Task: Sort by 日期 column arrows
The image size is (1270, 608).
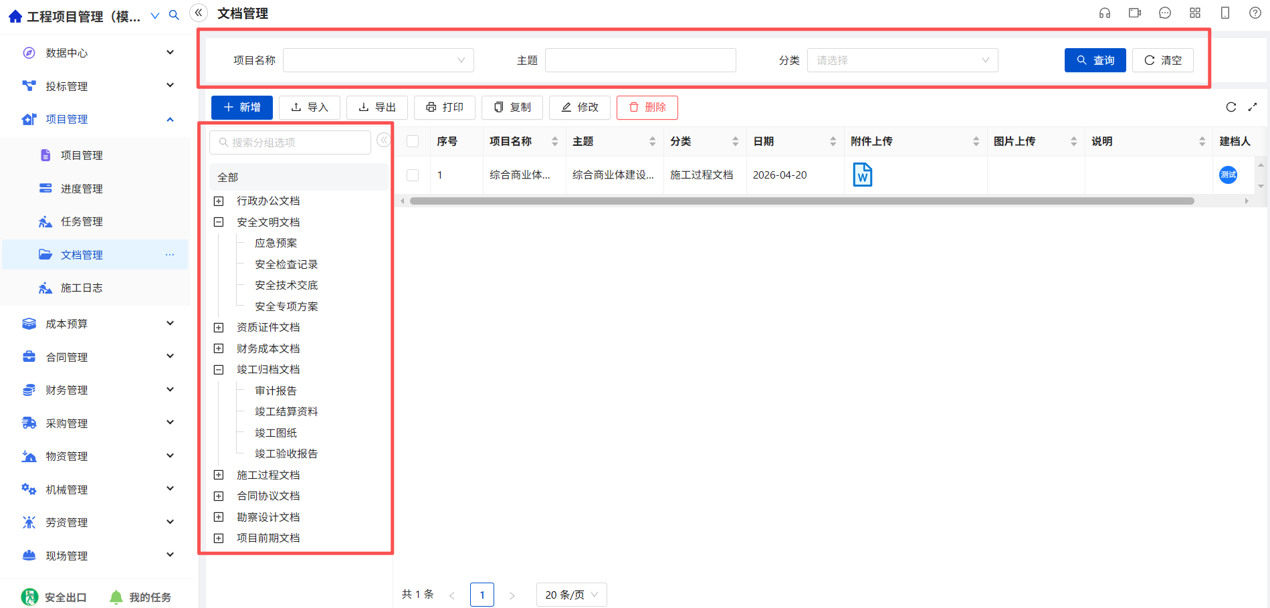Action: pyautogui.click(x=833, y=141)
